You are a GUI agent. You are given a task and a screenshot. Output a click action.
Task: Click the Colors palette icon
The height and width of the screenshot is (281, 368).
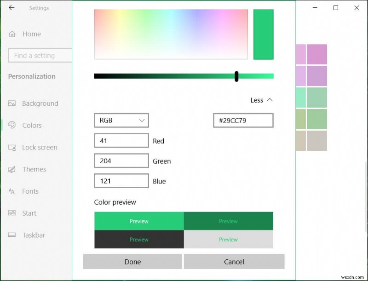coord(12,125)
